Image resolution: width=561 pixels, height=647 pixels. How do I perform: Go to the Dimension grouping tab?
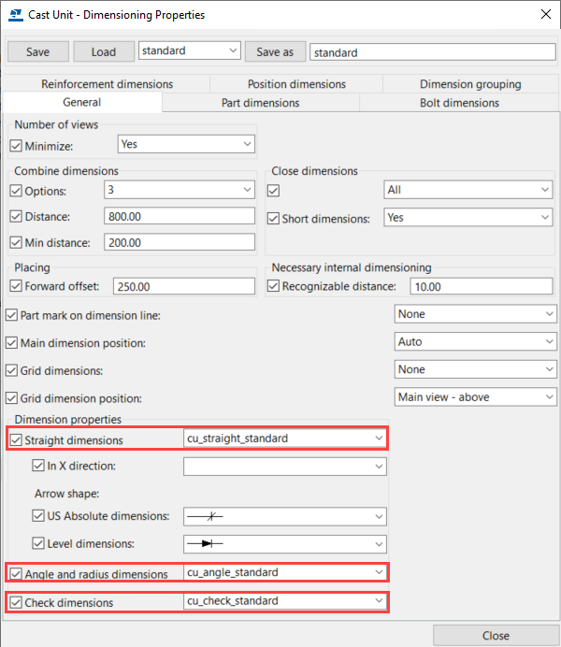click(x=469, y=84)
